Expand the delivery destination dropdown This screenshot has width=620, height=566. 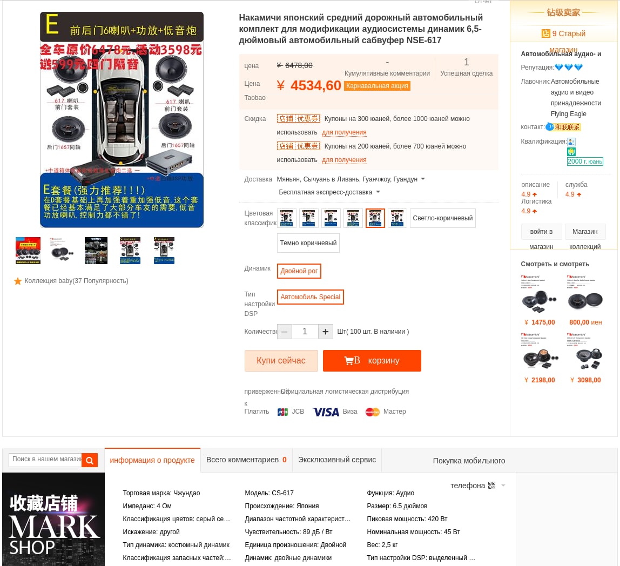coord(423,179)
